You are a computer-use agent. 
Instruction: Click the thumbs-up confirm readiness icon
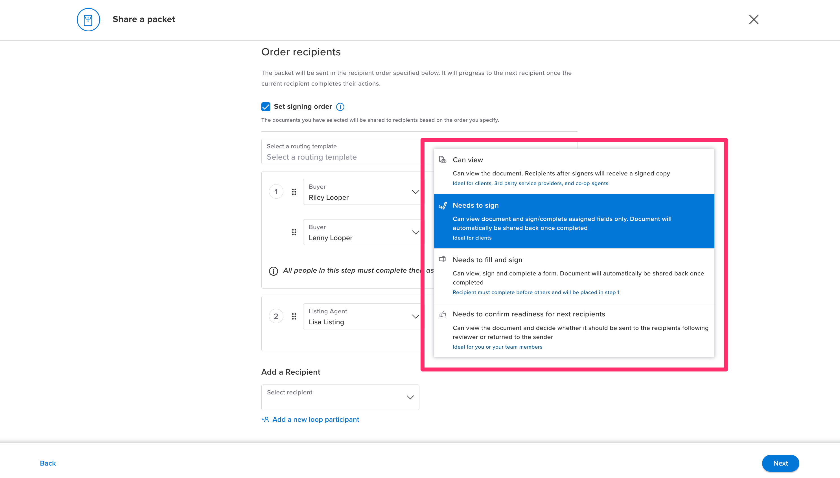(443, 314)
